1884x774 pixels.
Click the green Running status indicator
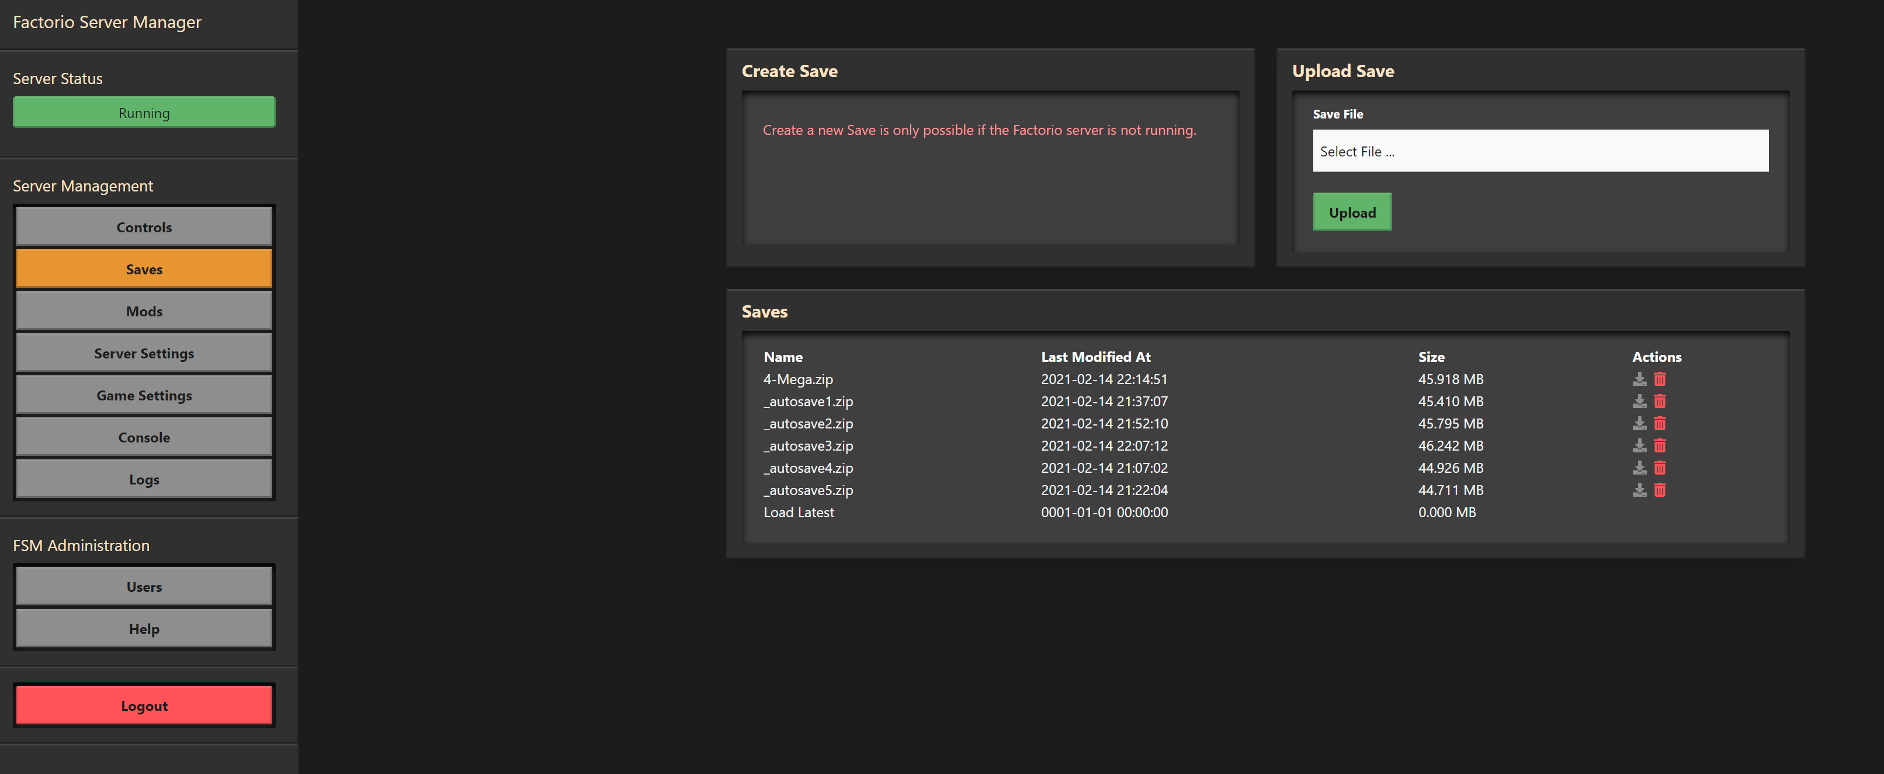pos(144,113)
